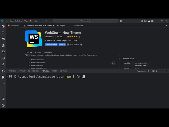Open the Run and Debug view
Viewport: 169px width, 127px height.
pyautogui.click(x=3, y=45)
